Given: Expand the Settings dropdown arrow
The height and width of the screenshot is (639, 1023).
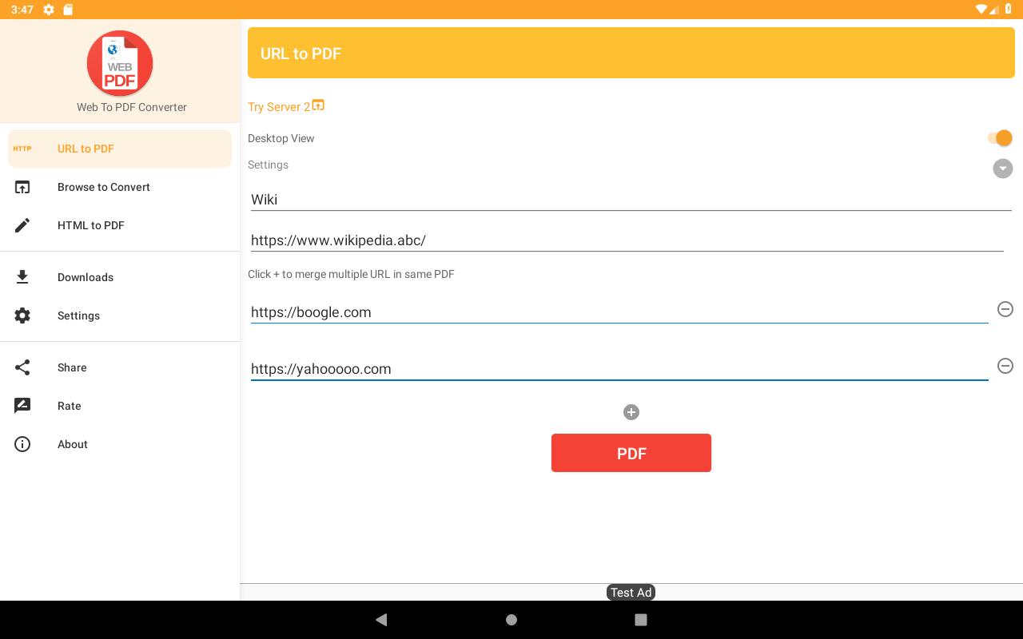Looking at the screenshot, I should coord(1002,169).
